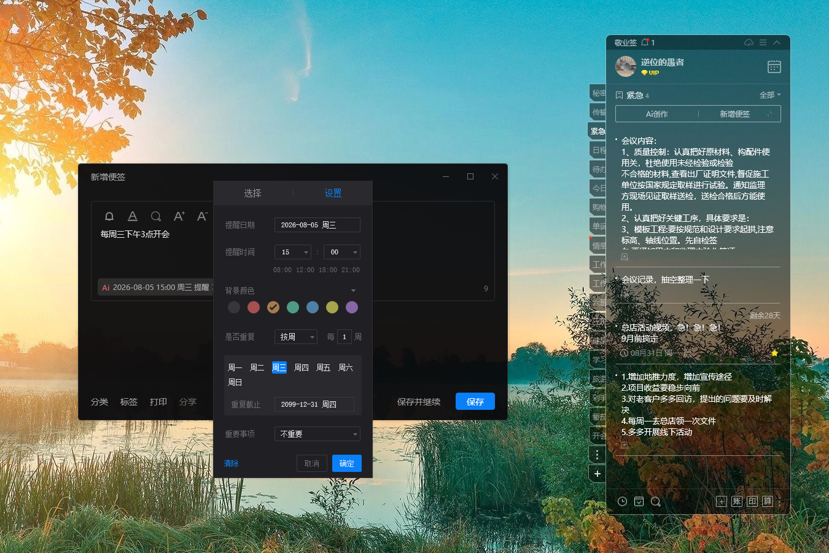829x553 pixels.
Task: Switch to the 设置 tab
Action: tap(333, 193)
